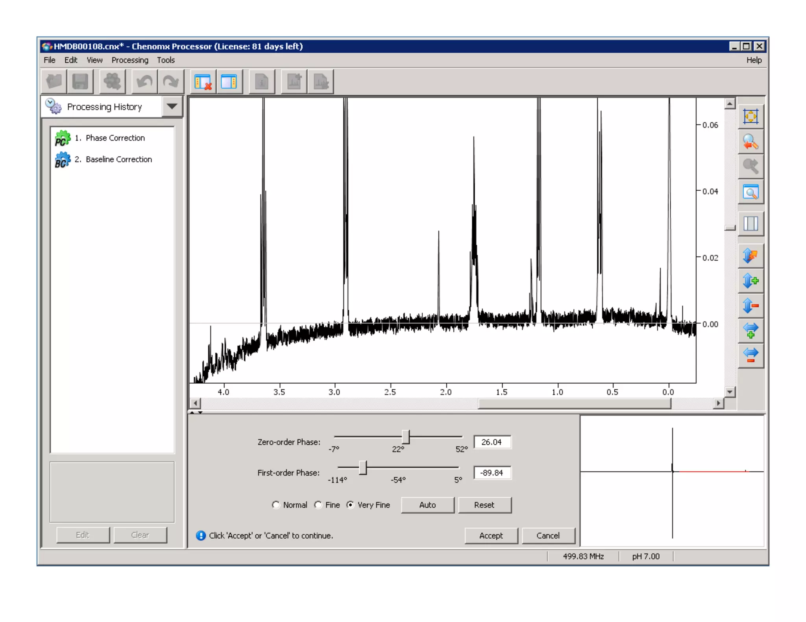Click the Zero-order Phase slider handle
806x622 pixels.
(x=406, y=436)
